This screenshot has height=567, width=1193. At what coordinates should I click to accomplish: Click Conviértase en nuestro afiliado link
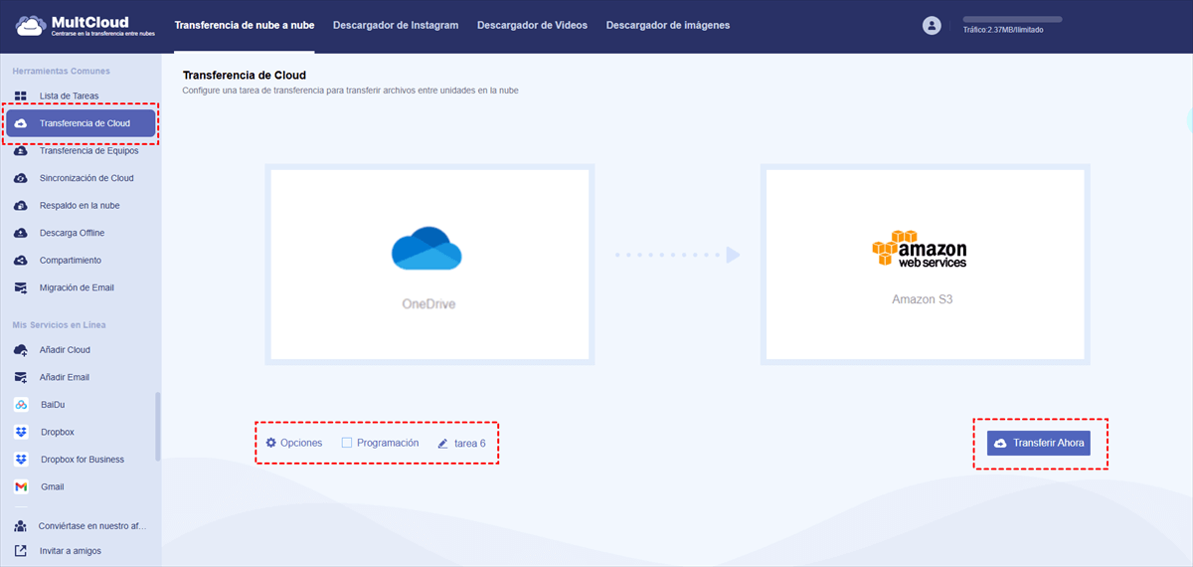click(x=93, y=525)
